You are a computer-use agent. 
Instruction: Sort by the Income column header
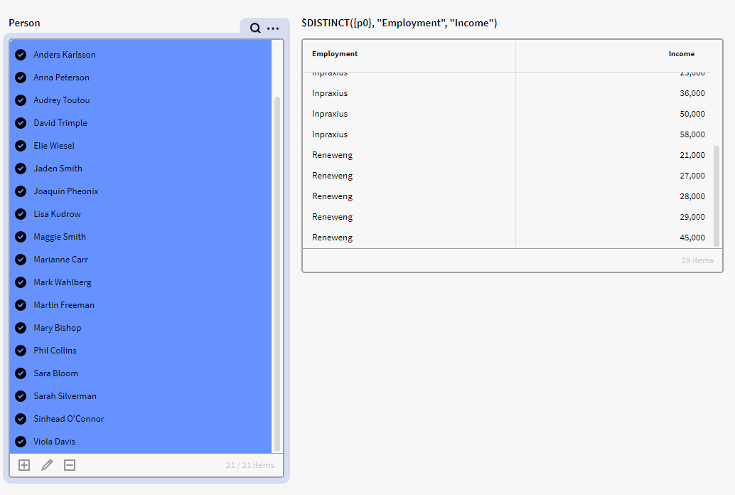click(x=681, y=54)
